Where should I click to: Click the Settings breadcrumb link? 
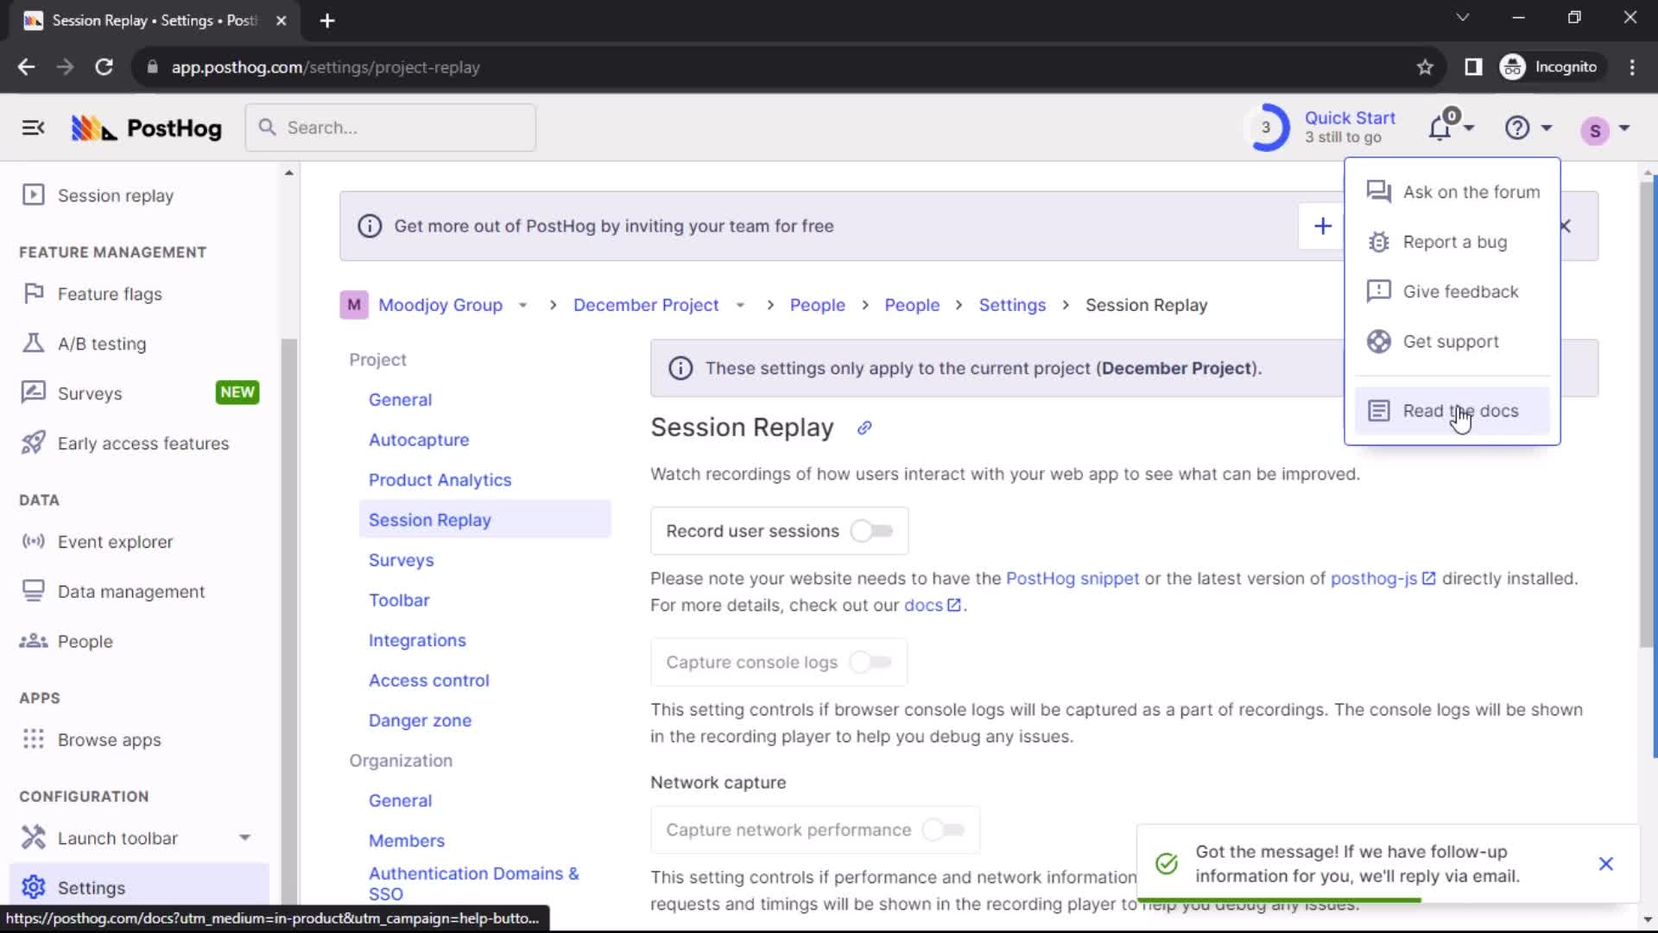pos(1012,305)
